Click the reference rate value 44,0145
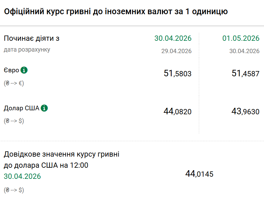The width and height of the screenshot is (264, 202). (x=199, y=174)
